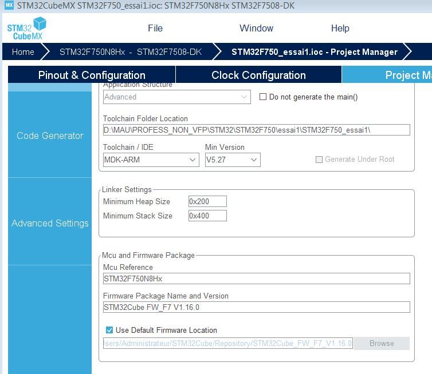Open the File menu
432x374 pixels.
tap(155, 28)
